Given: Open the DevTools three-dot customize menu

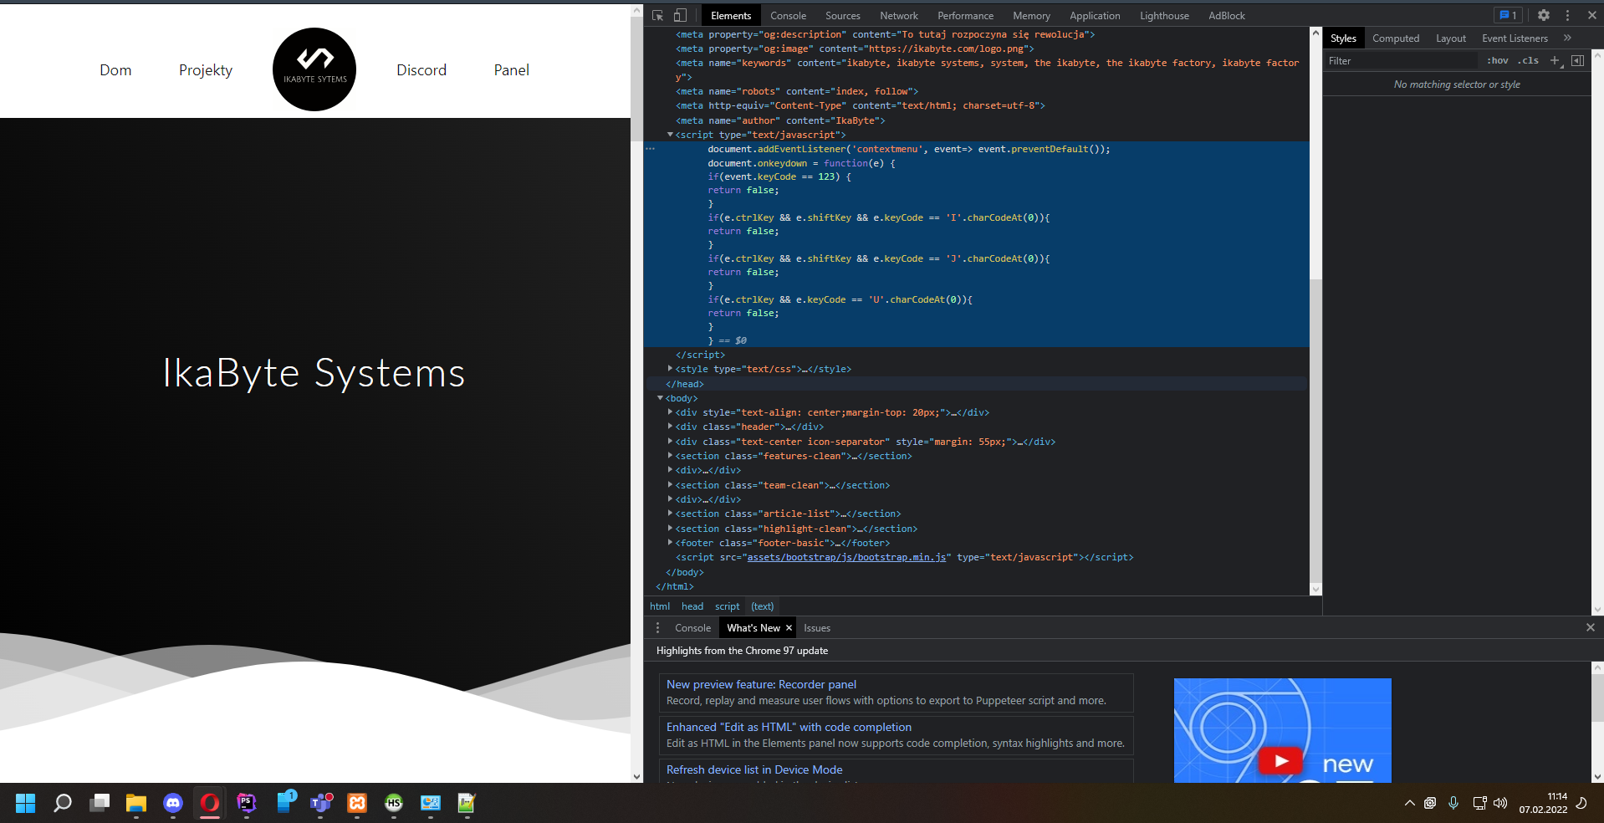Looking at the screenshot, I should pos(1568,15).
